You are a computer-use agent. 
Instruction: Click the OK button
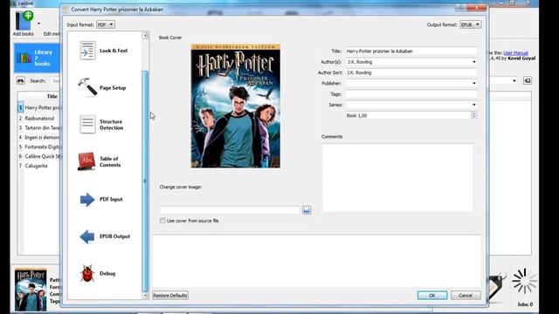tap(432, 296)
